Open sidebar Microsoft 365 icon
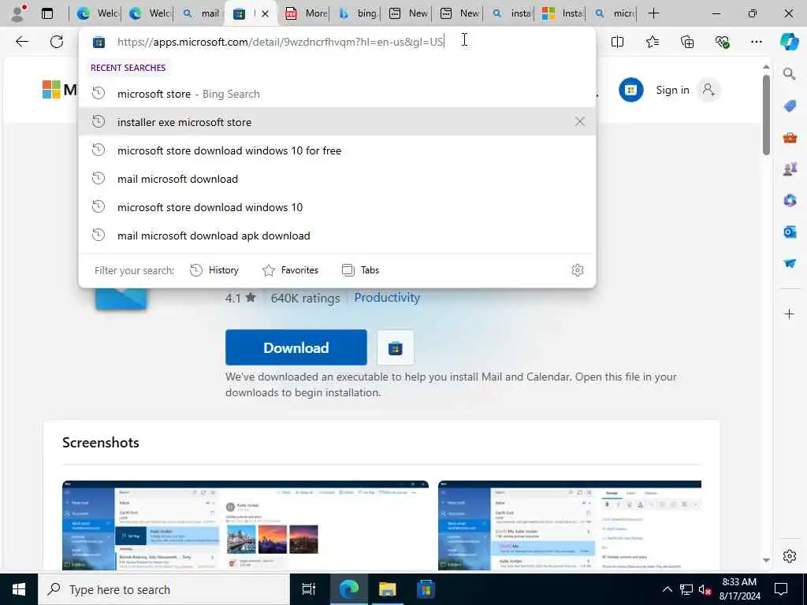 coord(790,200)
